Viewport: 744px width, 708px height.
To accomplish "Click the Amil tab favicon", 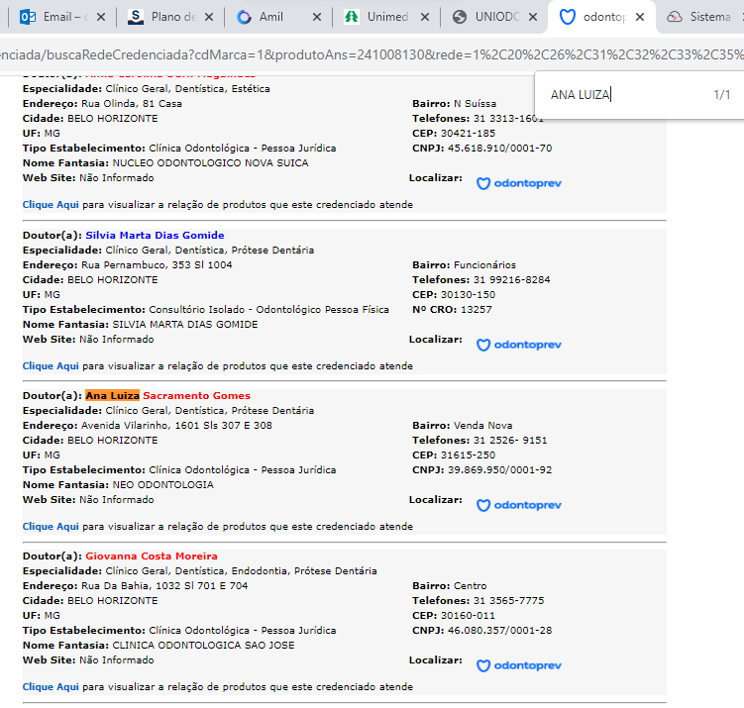I will click(244, 18).
